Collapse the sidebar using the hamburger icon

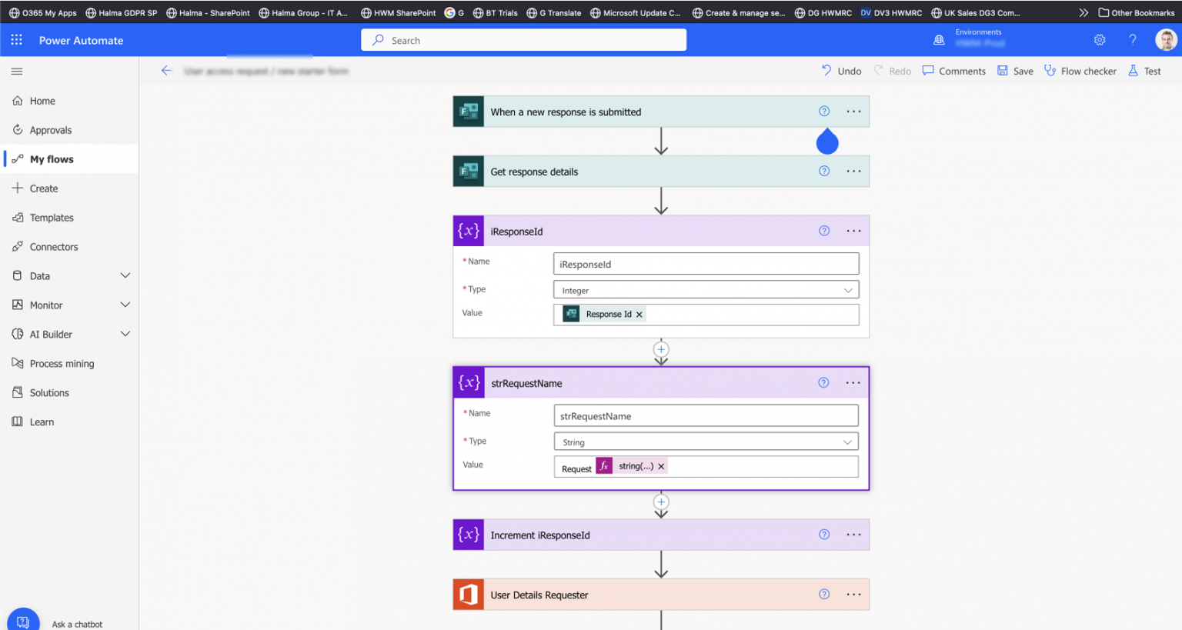16,71
